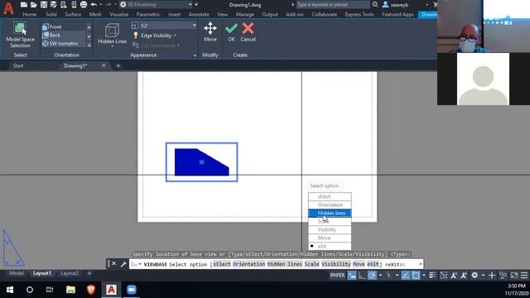The image size is (530, 298).
Task: Open the AutoCAD application menu logo
Action: 8,8
